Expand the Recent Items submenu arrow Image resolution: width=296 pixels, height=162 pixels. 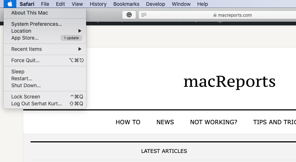click(x=80, y=49)
